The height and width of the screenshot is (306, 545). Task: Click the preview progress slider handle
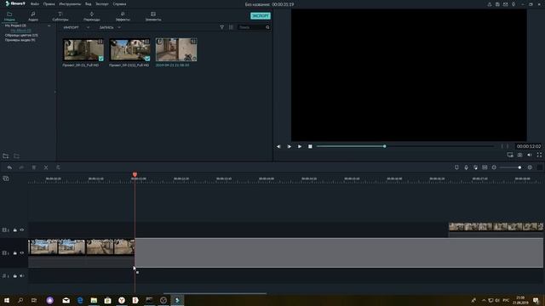point(384,146)
